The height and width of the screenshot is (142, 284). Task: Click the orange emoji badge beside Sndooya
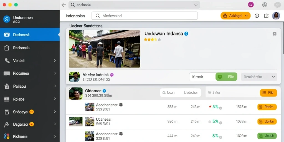pos(31,112)
